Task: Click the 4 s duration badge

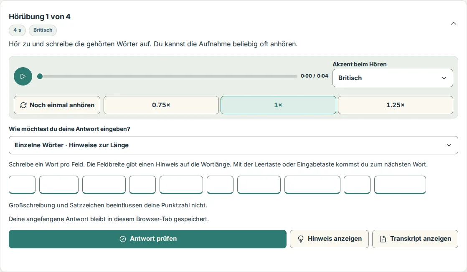Action: click(x=17, y=30)
